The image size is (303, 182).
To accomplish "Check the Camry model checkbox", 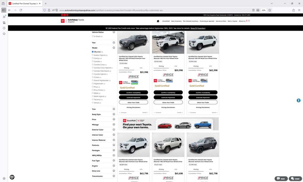I will 93,58.
